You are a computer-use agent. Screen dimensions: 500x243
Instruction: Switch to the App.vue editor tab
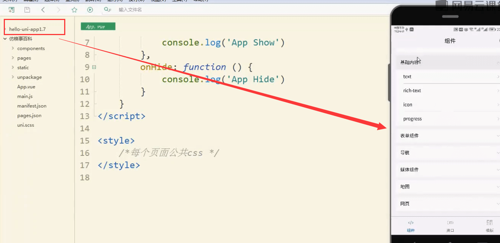[x=98, y=26]
